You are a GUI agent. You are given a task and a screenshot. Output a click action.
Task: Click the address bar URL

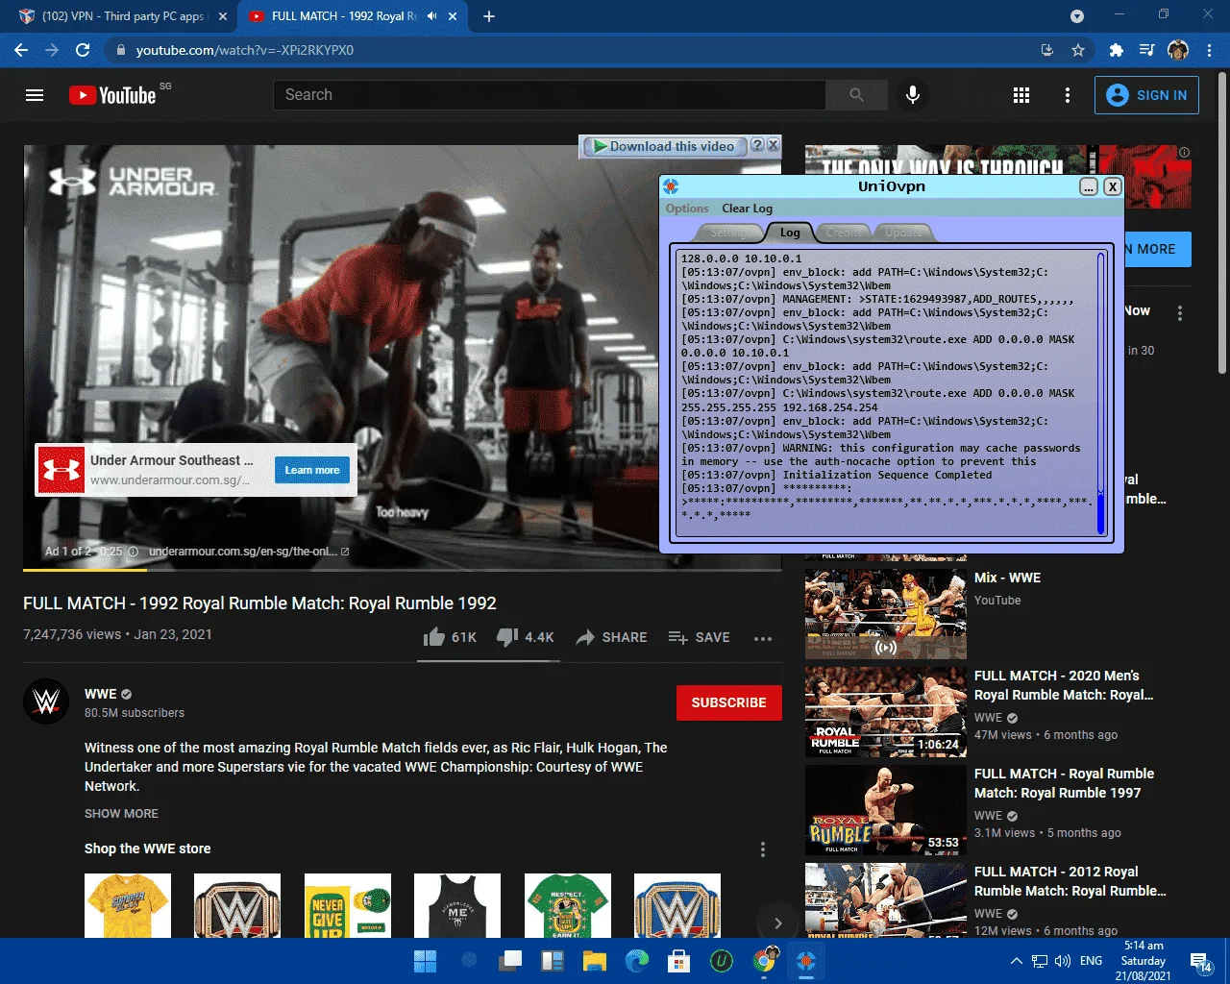[x=245, y=50]
